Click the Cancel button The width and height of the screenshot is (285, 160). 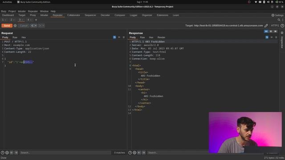point(24,26)
